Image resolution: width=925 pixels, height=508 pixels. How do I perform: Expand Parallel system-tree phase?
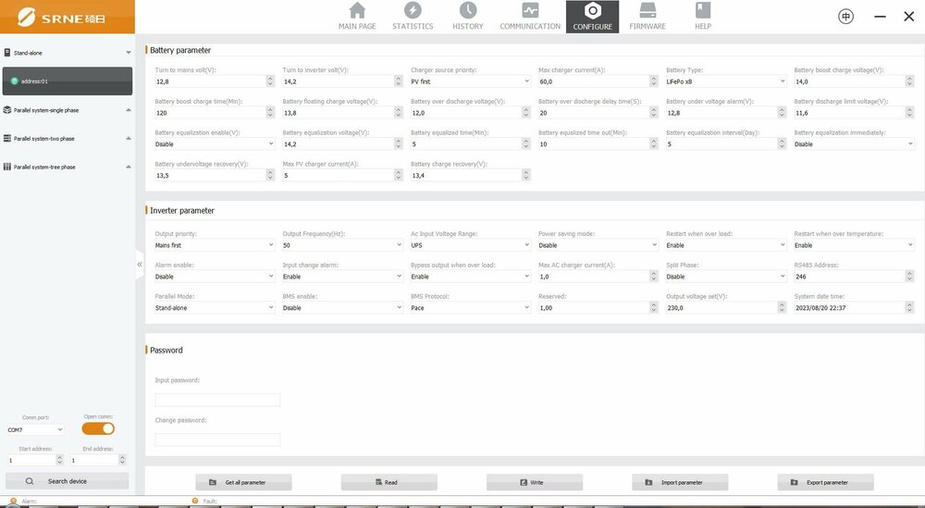coord(68,167)
